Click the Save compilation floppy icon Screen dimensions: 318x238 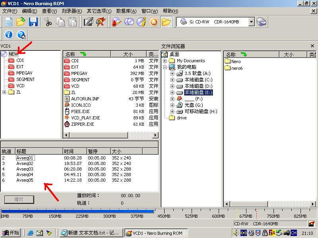[x=33, y=22]
